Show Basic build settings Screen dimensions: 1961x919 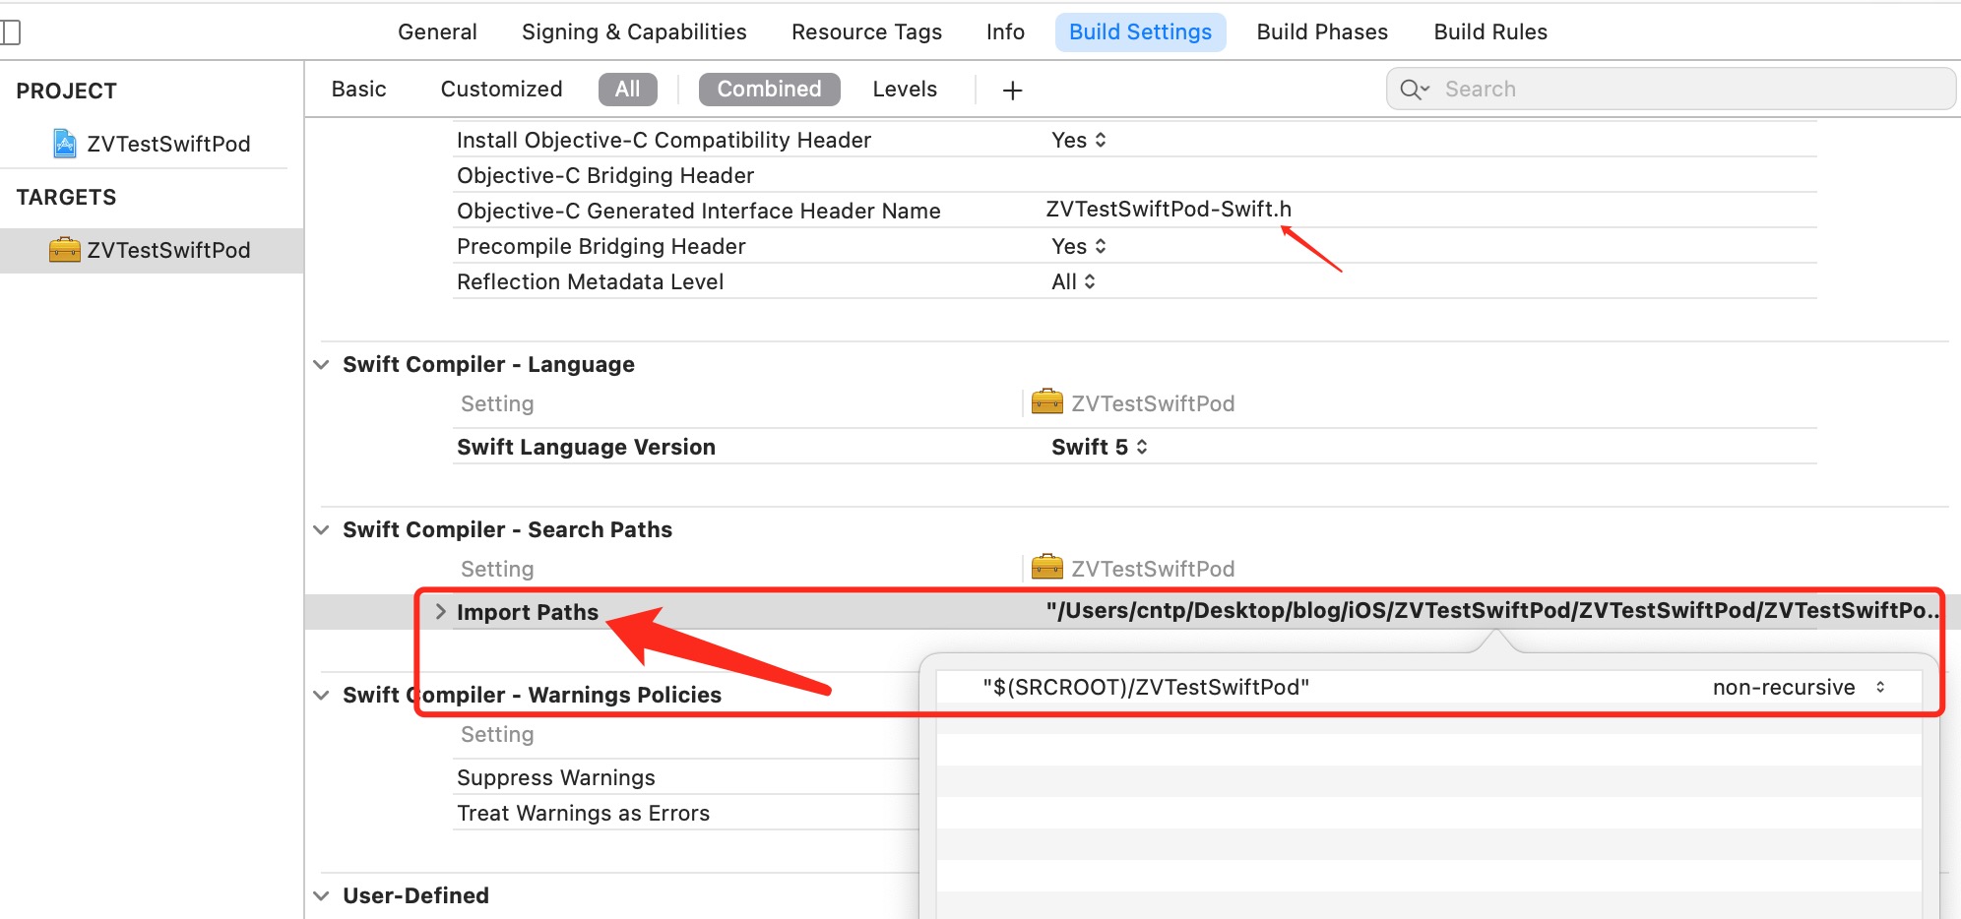click(358, 90)
